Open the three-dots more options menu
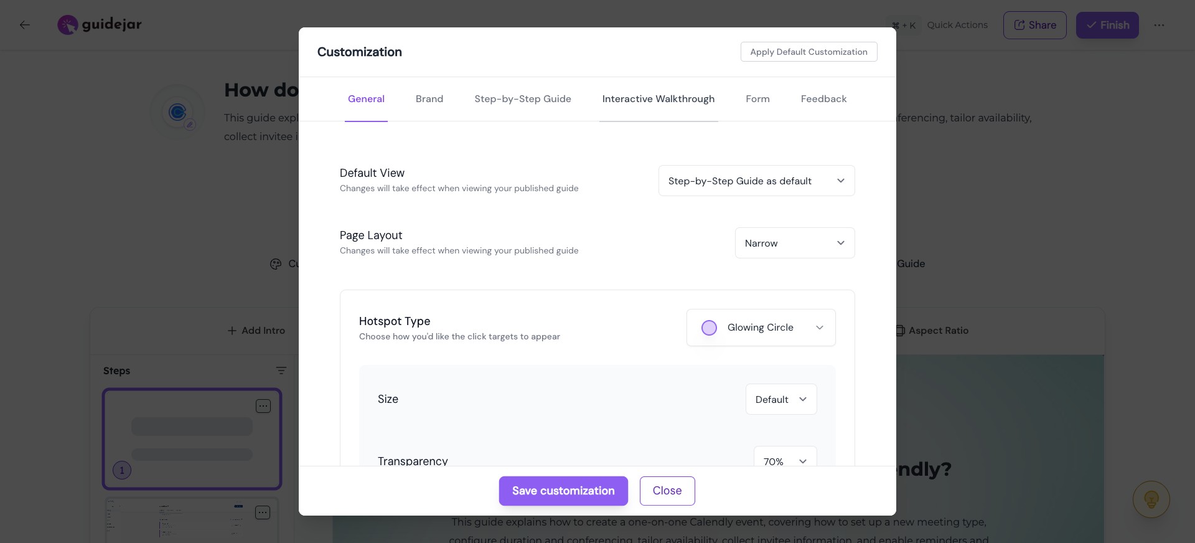The height and width of the screenshot is (543, 1195). pyautogui.click(x=1159, y=25)
